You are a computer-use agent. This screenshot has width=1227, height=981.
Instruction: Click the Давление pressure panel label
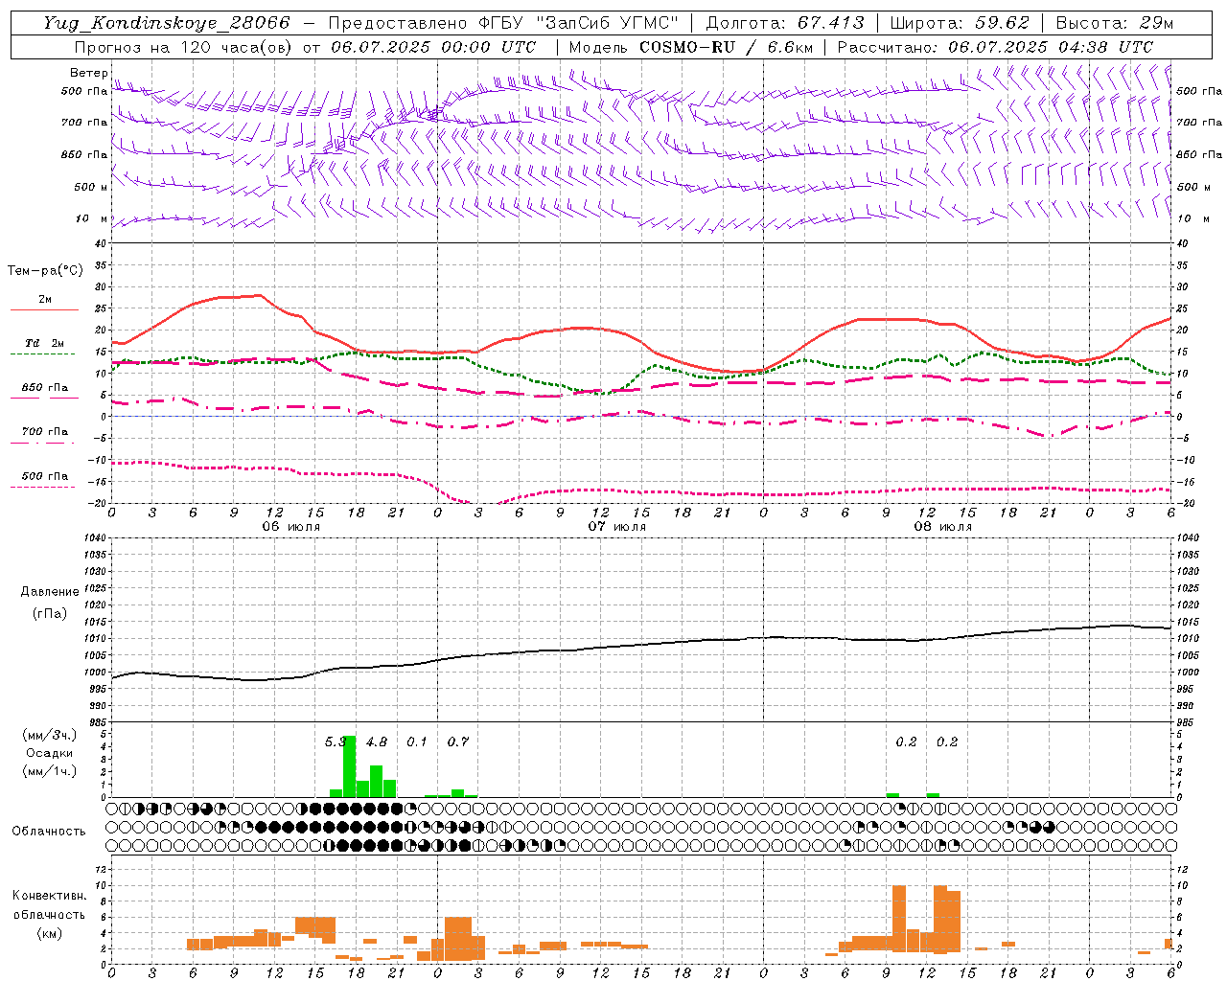click(50, 592)
